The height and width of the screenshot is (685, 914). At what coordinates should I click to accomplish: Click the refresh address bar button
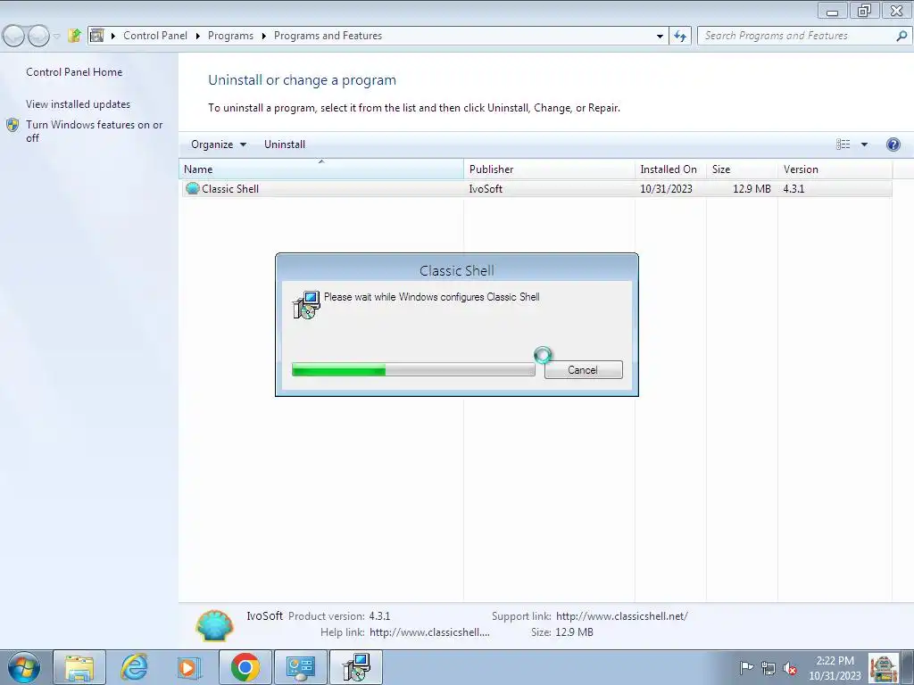[x=680, y=36]
